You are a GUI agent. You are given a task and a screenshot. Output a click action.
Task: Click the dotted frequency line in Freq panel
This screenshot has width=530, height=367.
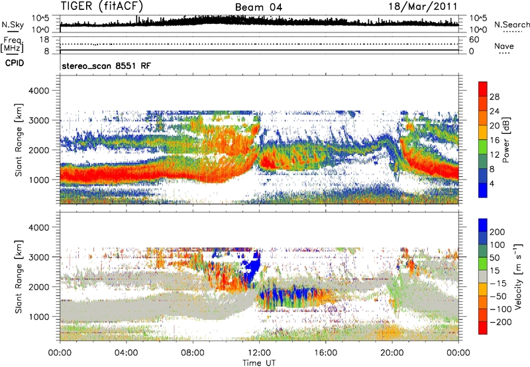tap(259, 44)
